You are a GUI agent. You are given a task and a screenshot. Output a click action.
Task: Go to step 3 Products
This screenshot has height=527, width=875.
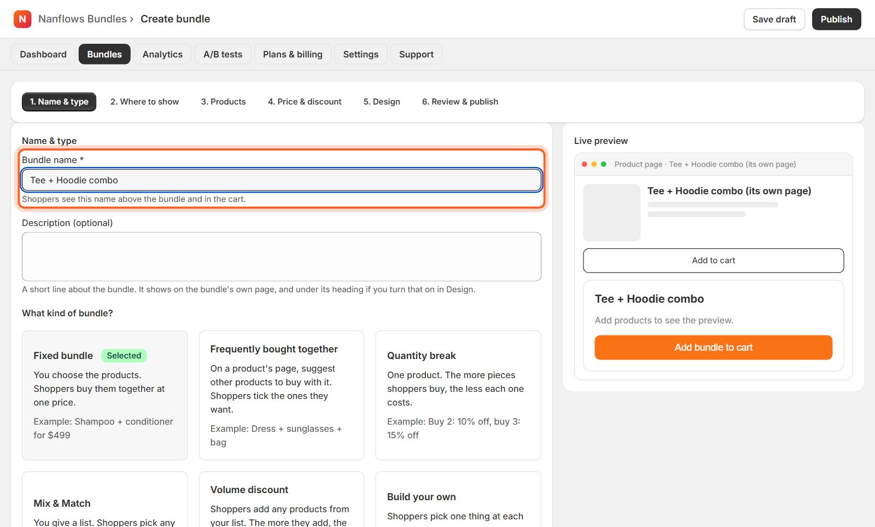[223, 102]
